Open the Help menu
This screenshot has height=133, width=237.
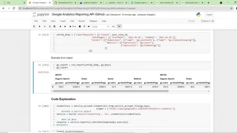[104, 21]
